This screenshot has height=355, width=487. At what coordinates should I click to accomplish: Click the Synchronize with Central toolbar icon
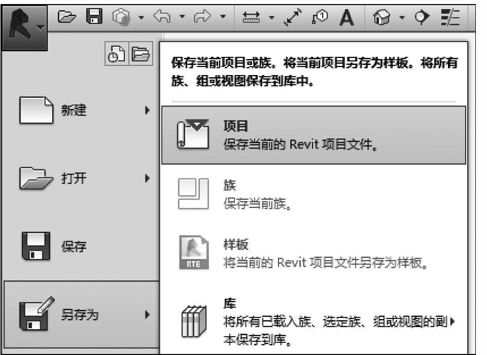point(121,17)
